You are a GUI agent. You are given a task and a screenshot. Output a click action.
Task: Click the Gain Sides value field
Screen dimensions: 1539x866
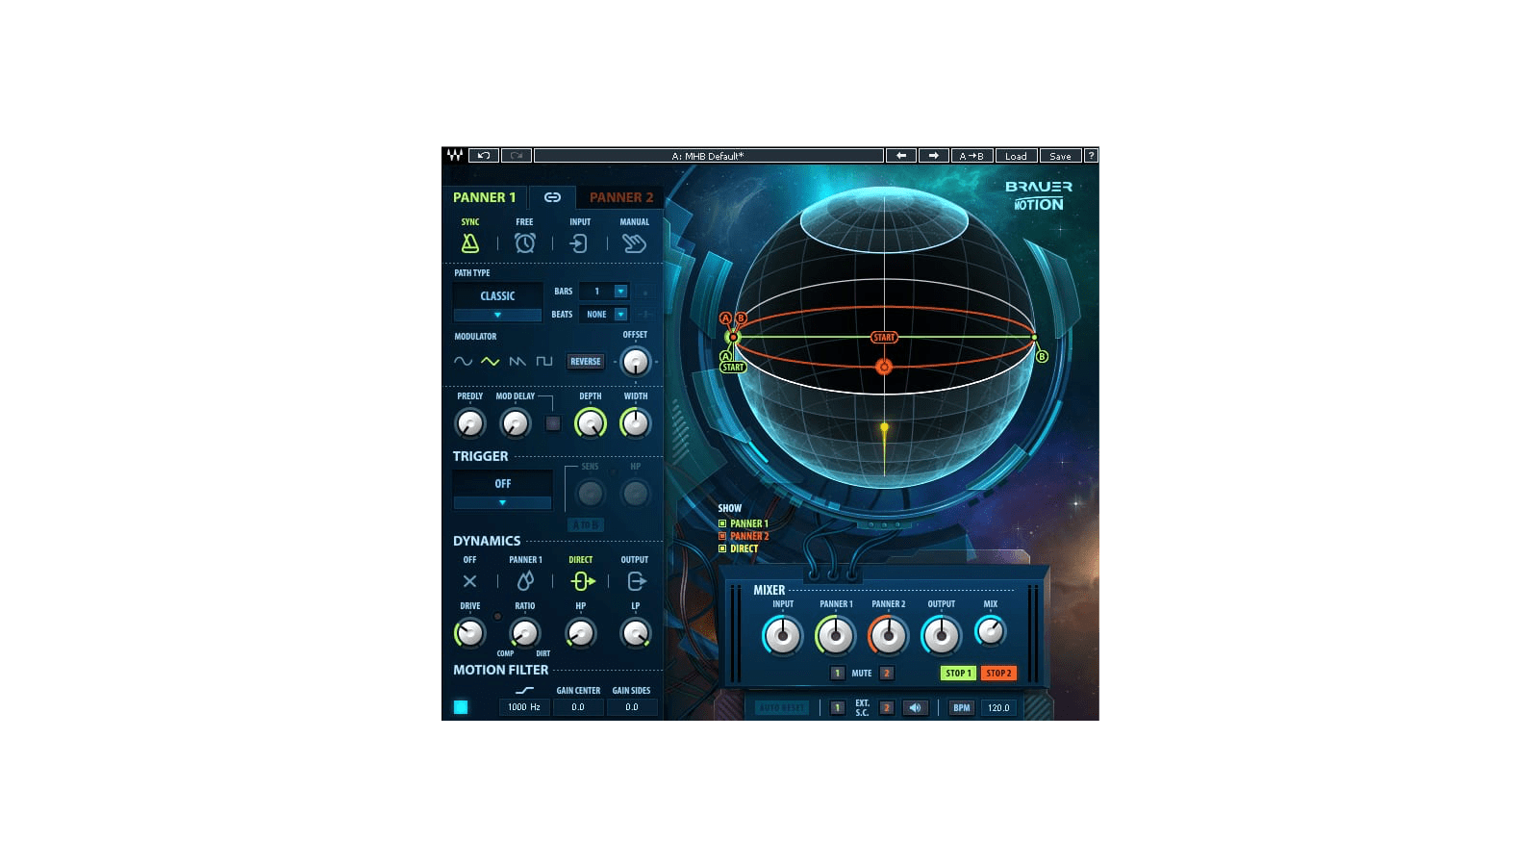[632, 707]
